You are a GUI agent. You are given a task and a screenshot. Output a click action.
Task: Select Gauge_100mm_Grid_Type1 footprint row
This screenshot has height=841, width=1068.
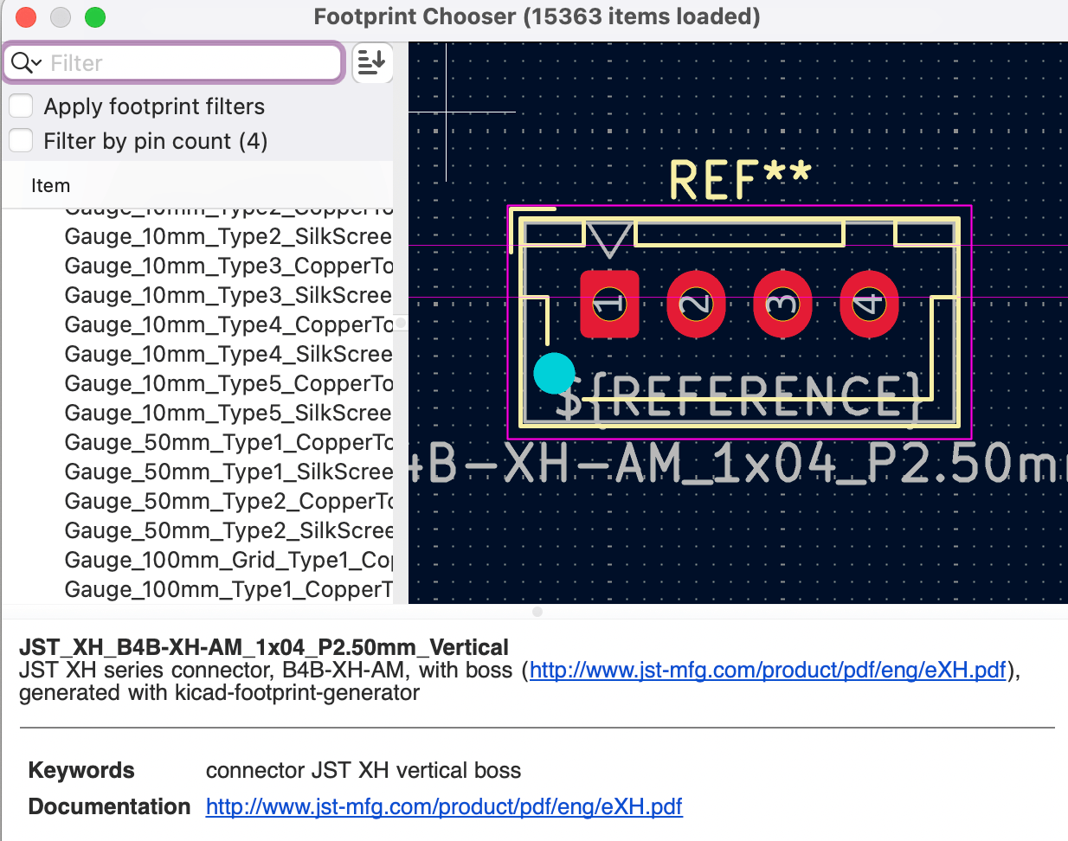pyautogui.click(x=228, y=560)
